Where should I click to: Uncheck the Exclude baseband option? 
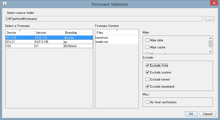(x=148, y=87)
